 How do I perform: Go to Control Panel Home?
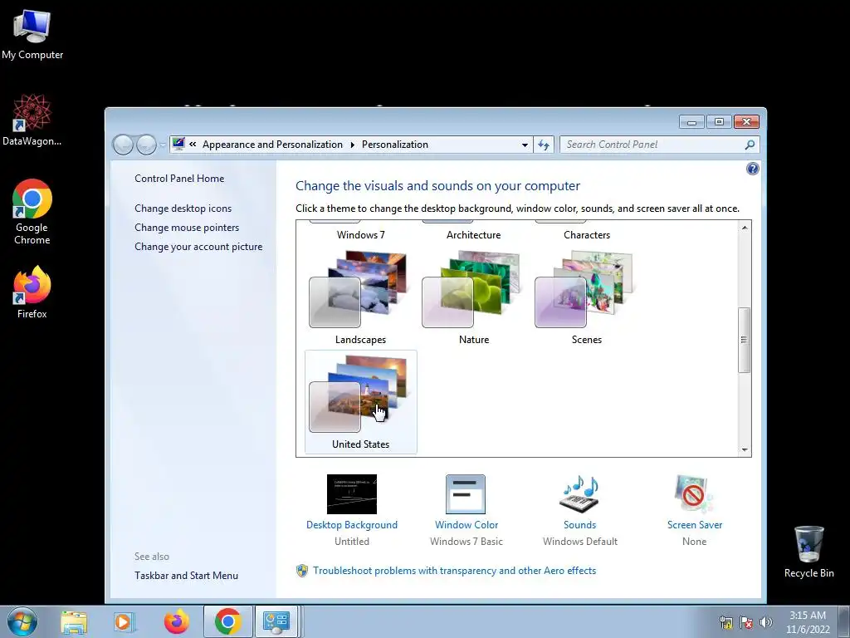coord(179,179)
